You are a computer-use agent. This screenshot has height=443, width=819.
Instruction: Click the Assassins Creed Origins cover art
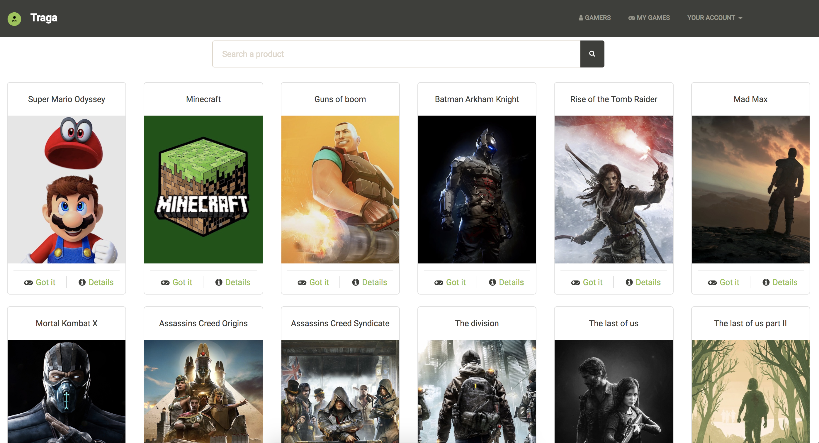point(203,391)
